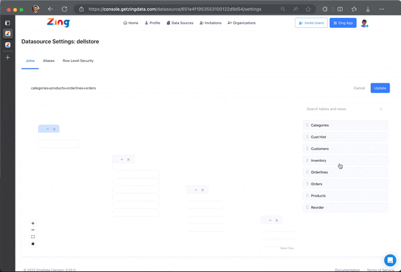Switch to the Joins tab

(30, 61)
